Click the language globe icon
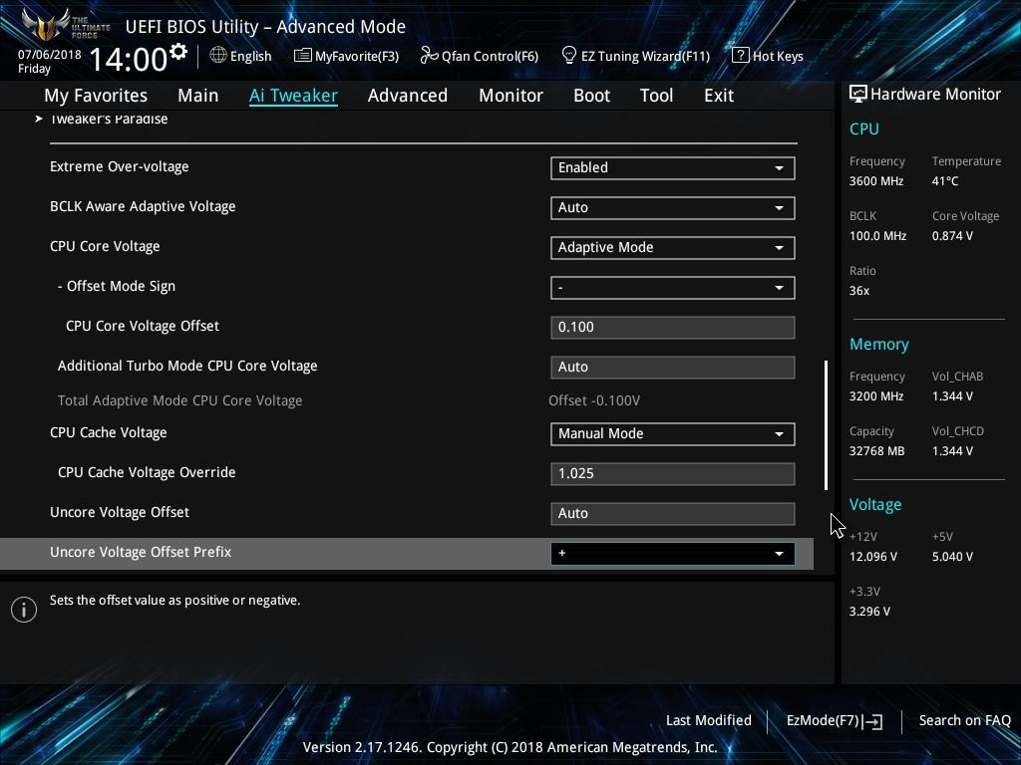This screenshot has height=765, width=1021. click(218, 56)
